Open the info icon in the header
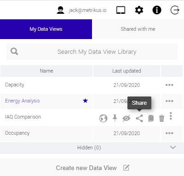This screenshot has height=176, width=184. tap(157, 10)
